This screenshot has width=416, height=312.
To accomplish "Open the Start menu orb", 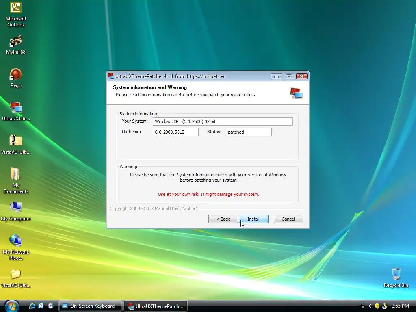I will (x=12, y=306).
